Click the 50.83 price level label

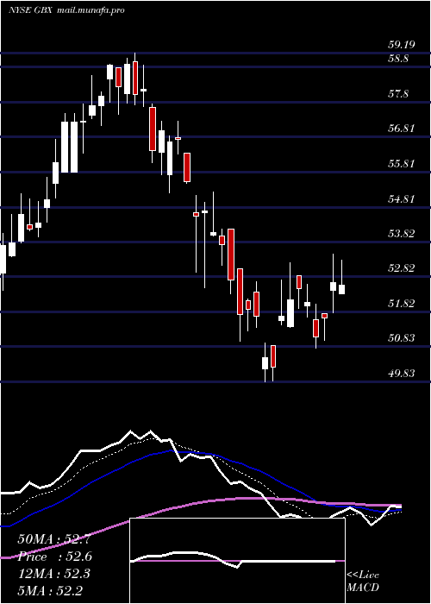[x=401, y=338]
